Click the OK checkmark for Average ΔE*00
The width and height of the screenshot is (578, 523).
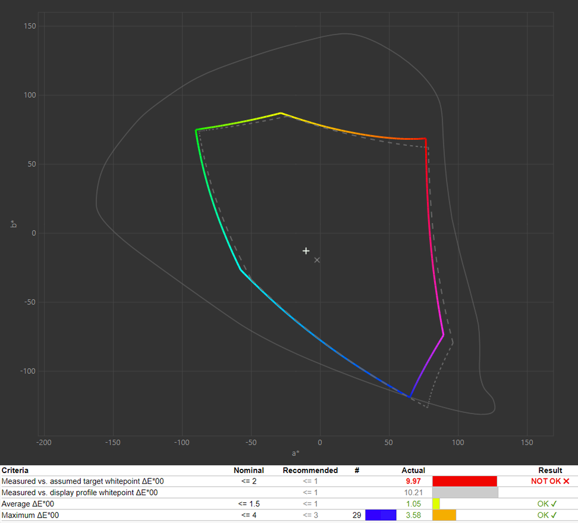[553, 503]
